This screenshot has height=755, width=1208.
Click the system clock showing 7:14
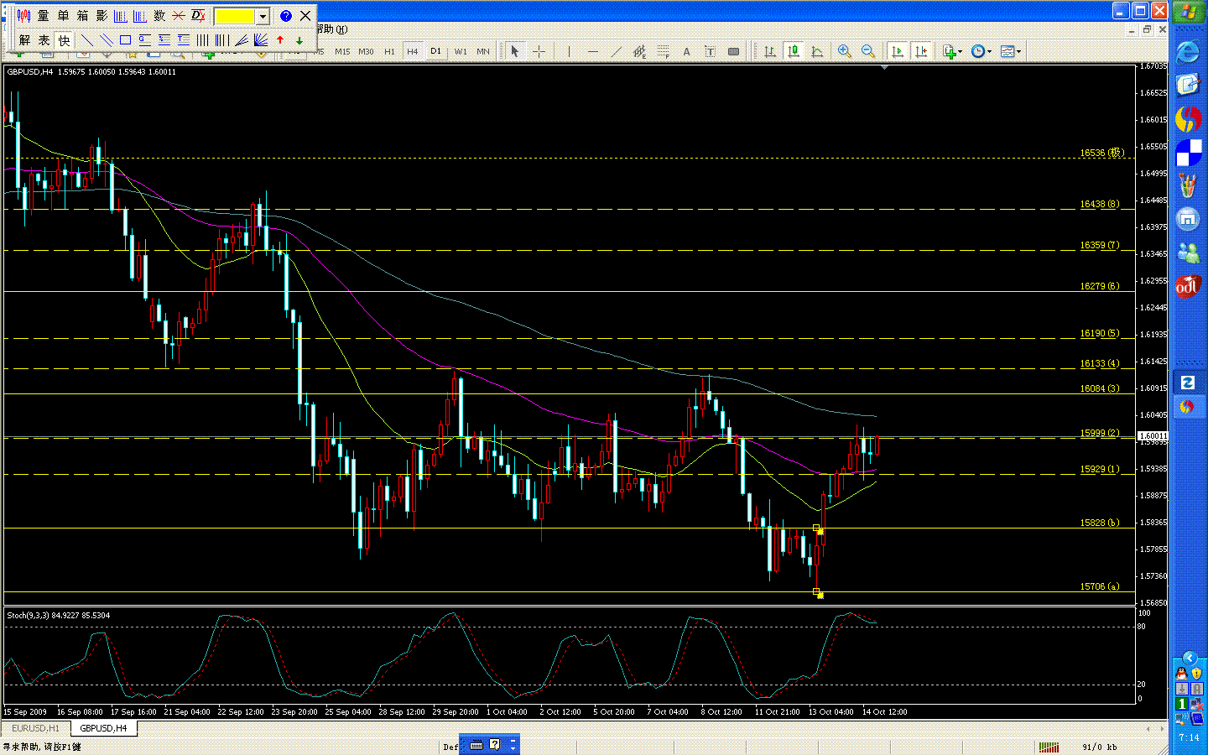[x=1189, y=738]
